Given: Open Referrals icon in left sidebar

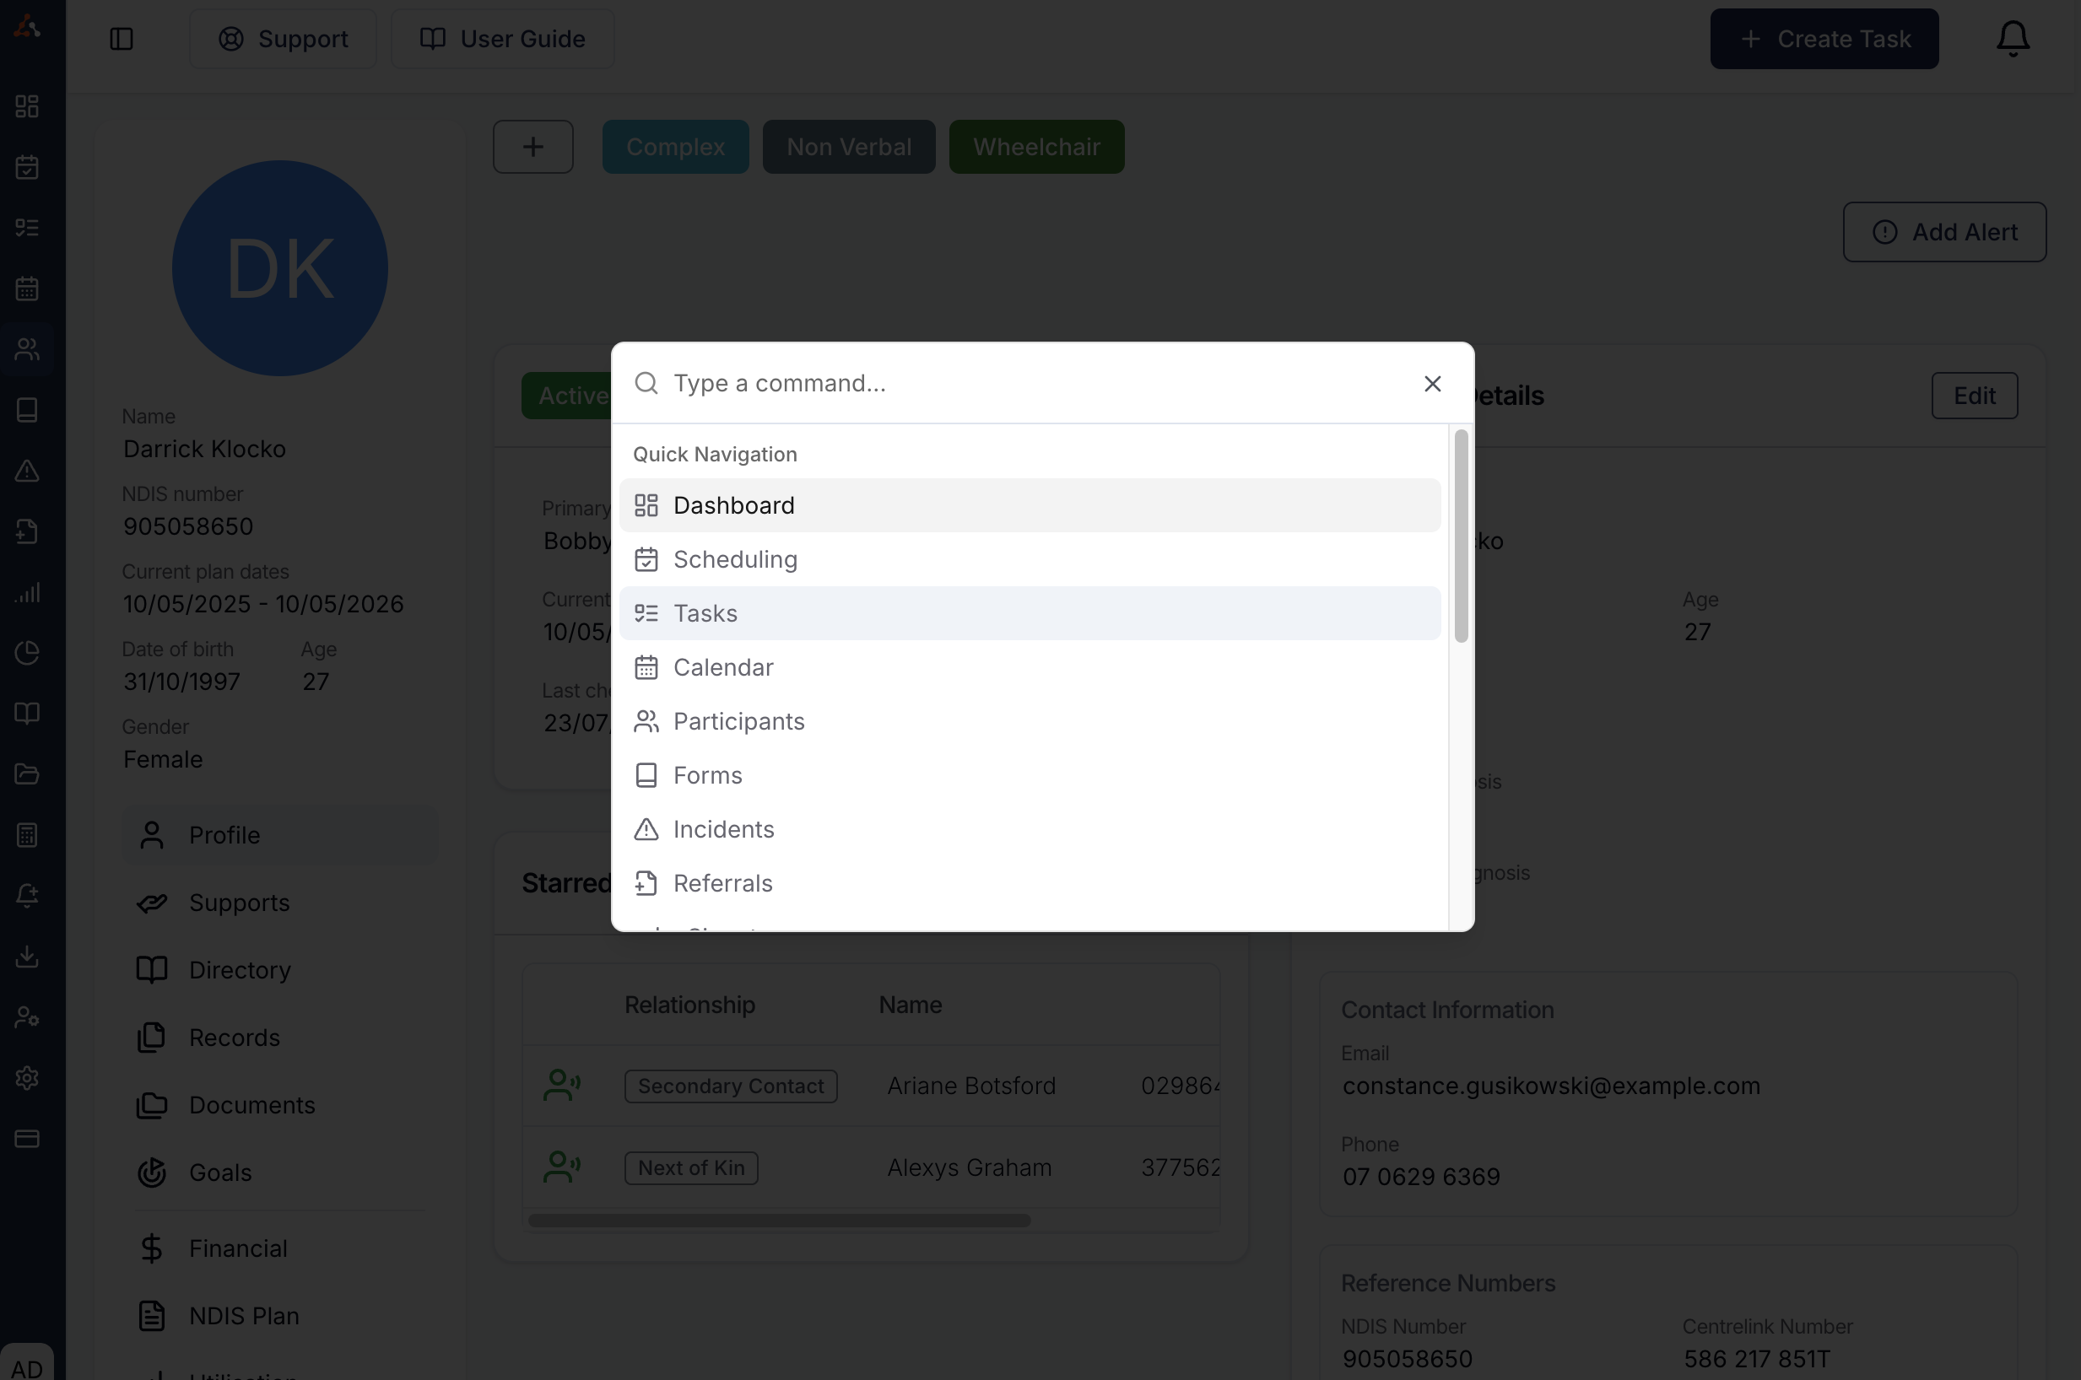Looking at the screenshot, I should click(x=27, y=531).
